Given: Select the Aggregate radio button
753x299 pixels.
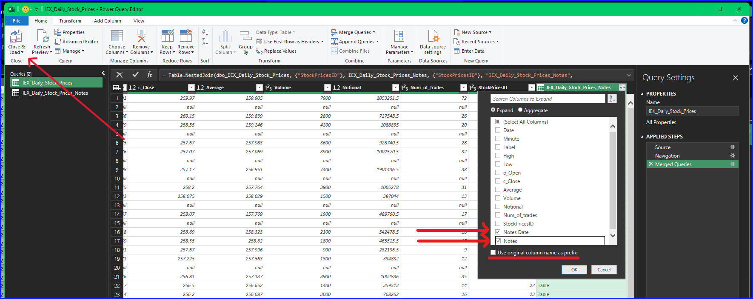Looking at the screenshot, I should (520, 110).
